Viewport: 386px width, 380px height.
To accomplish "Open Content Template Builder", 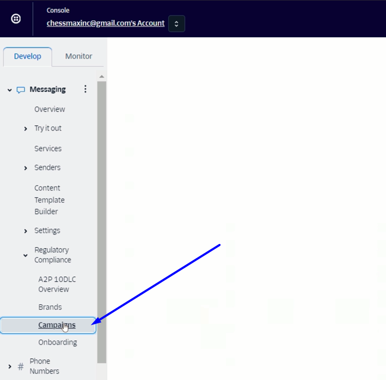I will 49,200.
